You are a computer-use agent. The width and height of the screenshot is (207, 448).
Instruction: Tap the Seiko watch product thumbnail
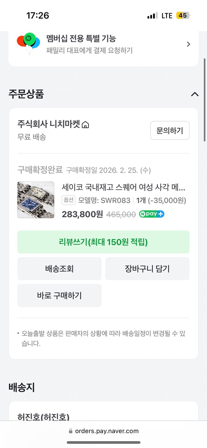click(x=36, y=200)
